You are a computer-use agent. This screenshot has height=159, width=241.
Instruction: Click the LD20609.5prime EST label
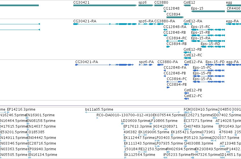(135, 121)
